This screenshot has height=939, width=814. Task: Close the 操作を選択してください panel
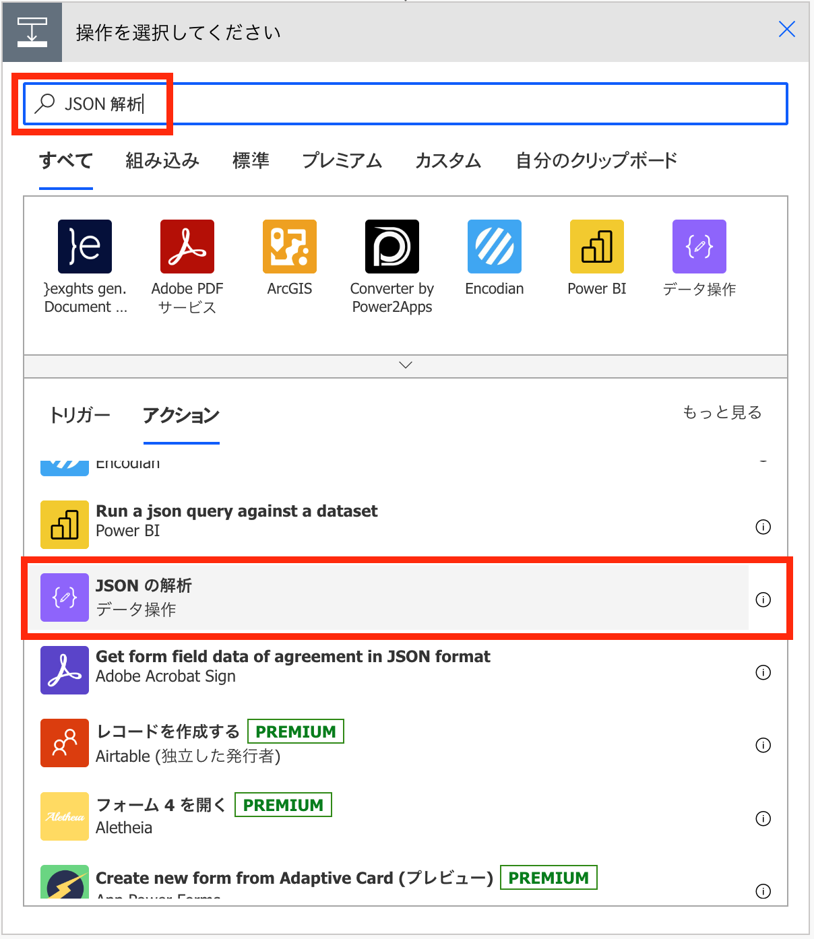tap(787, 29)
